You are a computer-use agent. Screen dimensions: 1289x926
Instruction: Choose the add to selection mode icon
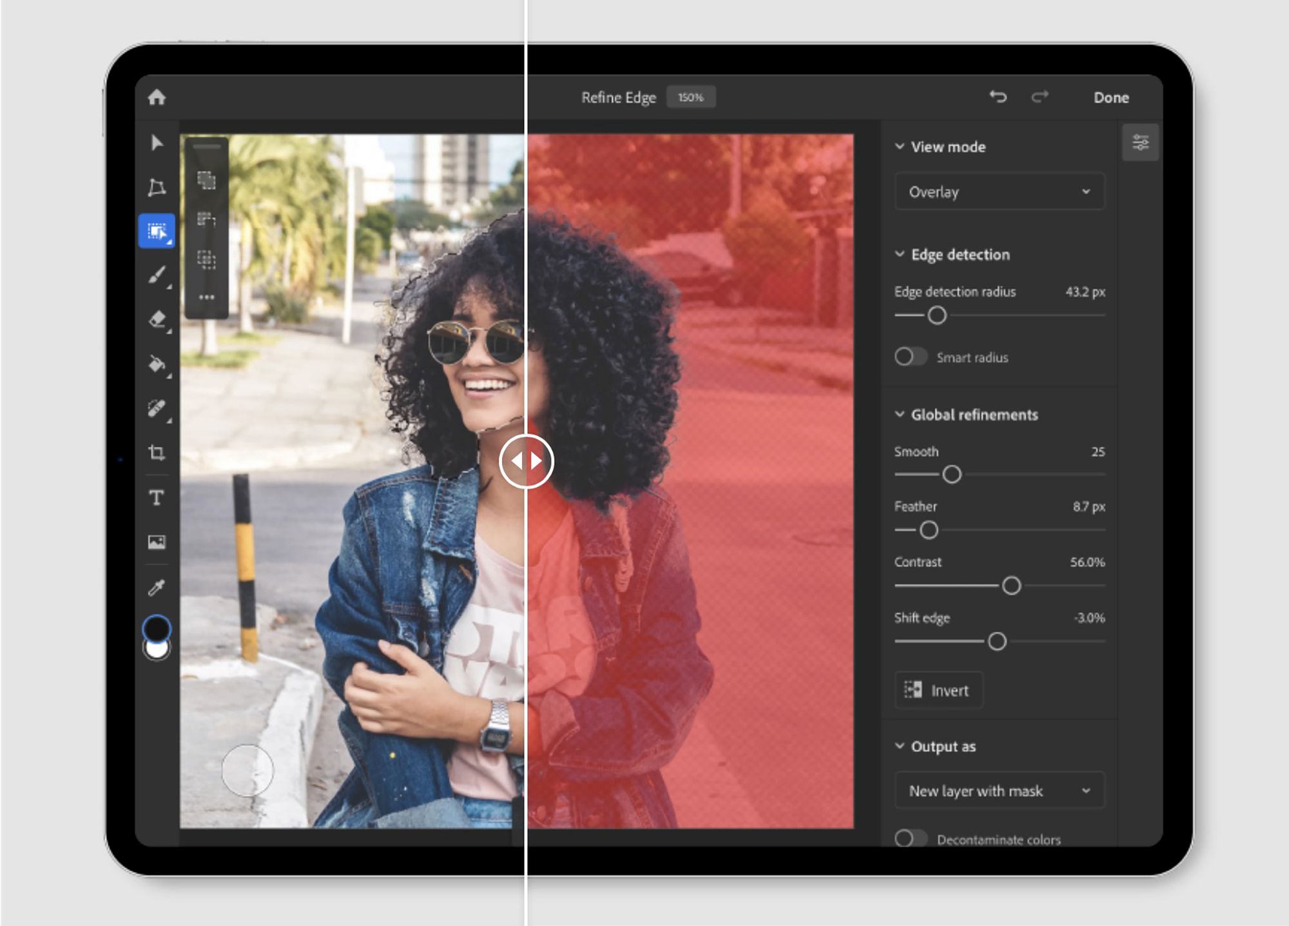pos(206,180)
